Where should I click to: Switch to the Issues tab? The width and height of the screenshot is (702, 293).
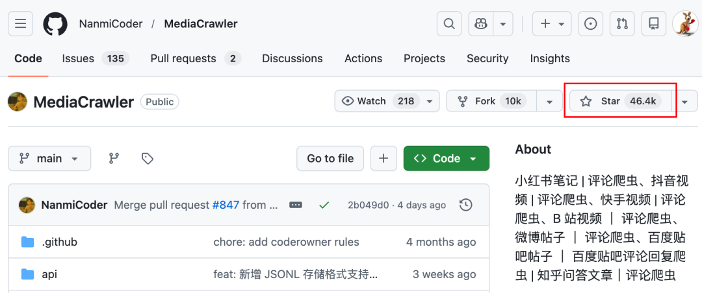pos(95,58)
